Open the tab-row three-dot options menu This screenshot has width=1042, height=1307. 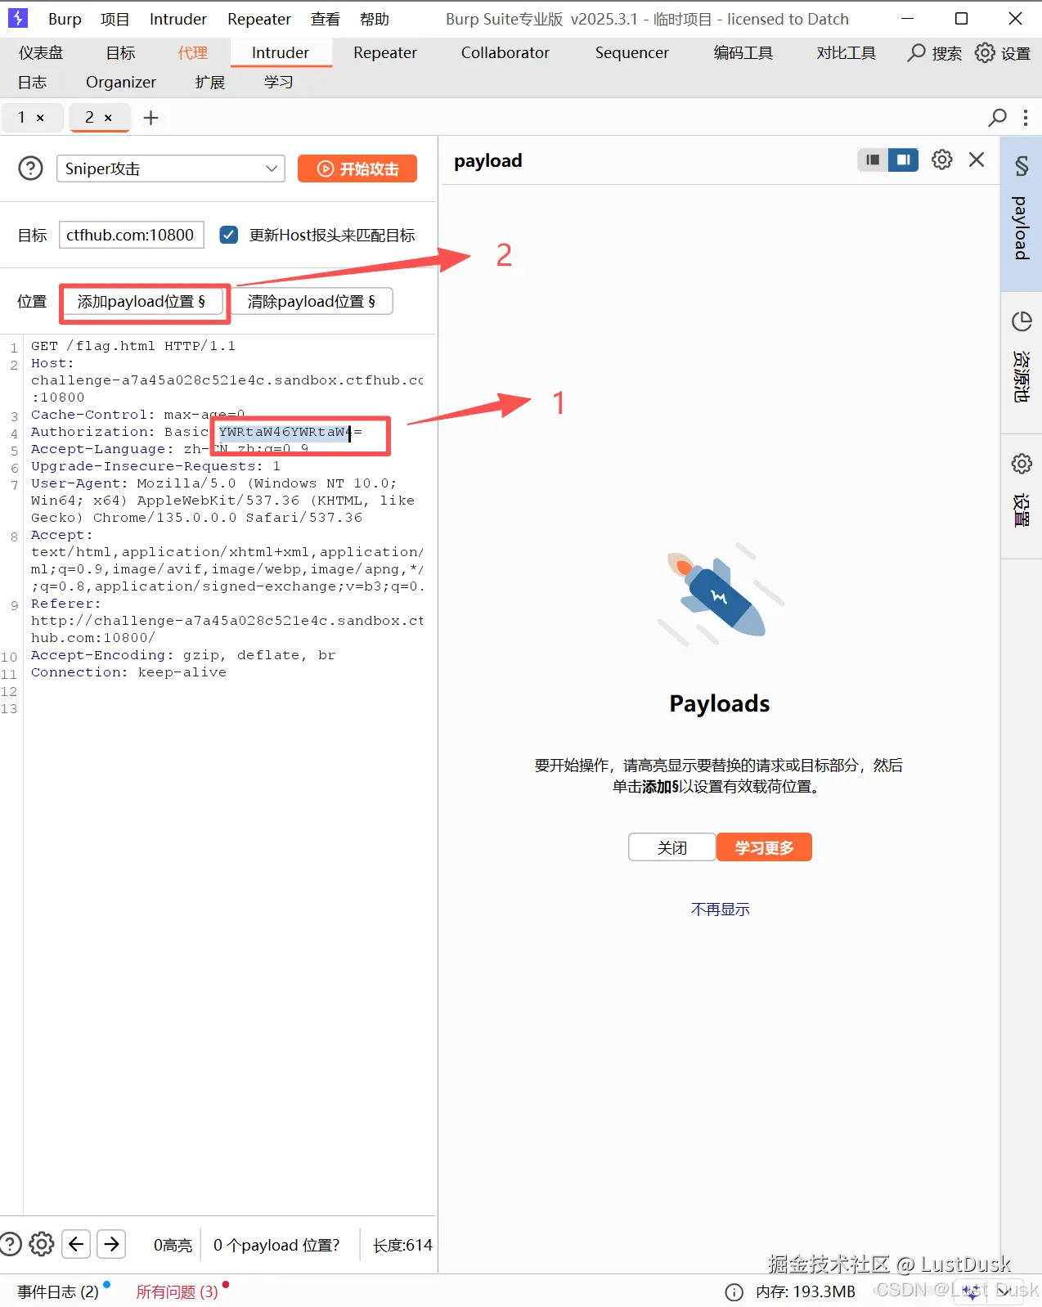pyautogui.click(x=1026, y=118)
